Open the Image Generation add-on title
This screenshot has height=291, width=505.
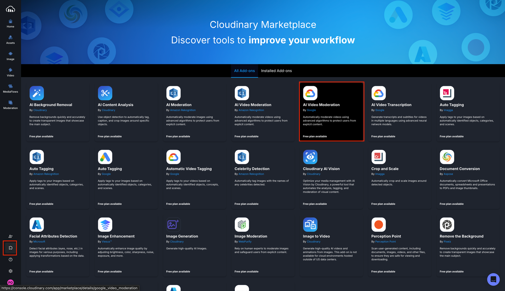click(182, 236)
